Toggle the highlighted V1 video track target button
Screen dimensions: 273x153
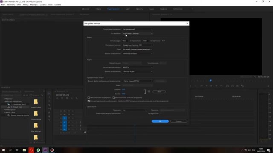[x=64, y=118]
